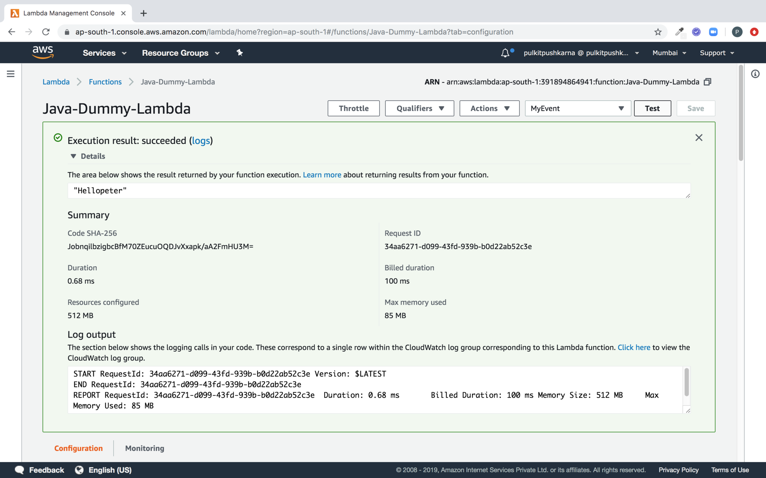Click the AWS logo home icon
Image resolution: width=766 pixels, height=478 pixels.
coord(43,52)
